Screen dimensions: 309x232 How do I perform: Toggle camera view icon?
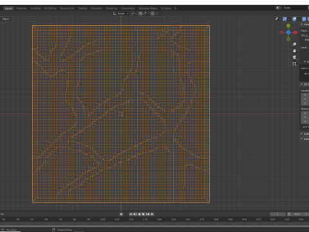click(x=294, y=57)
